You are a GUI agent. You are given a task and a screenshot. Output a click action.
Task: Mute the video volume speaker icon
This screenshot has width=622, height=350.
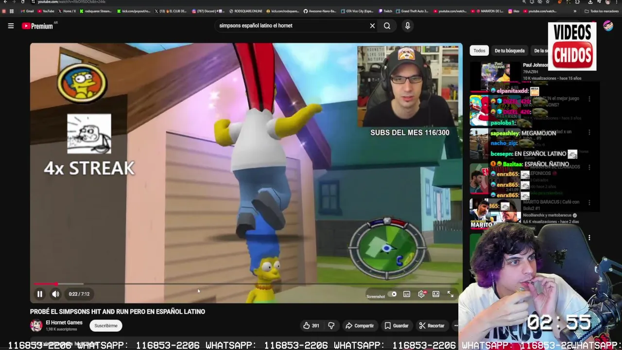[x=55, y=294]
